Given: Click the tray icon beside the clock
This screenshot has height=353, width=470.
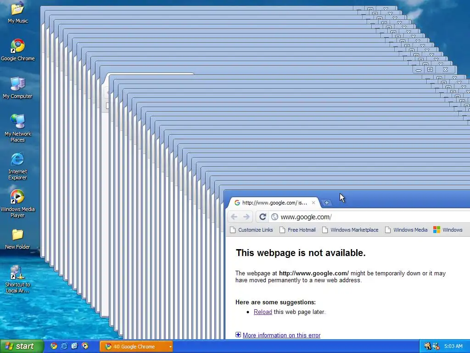Looking at the screenshot, I should [x=436, y=346].
